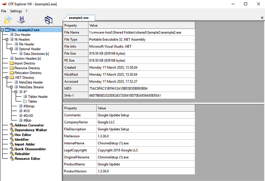
Task: Click the Property column header in bottom table
Action: [x=80, y=108]
